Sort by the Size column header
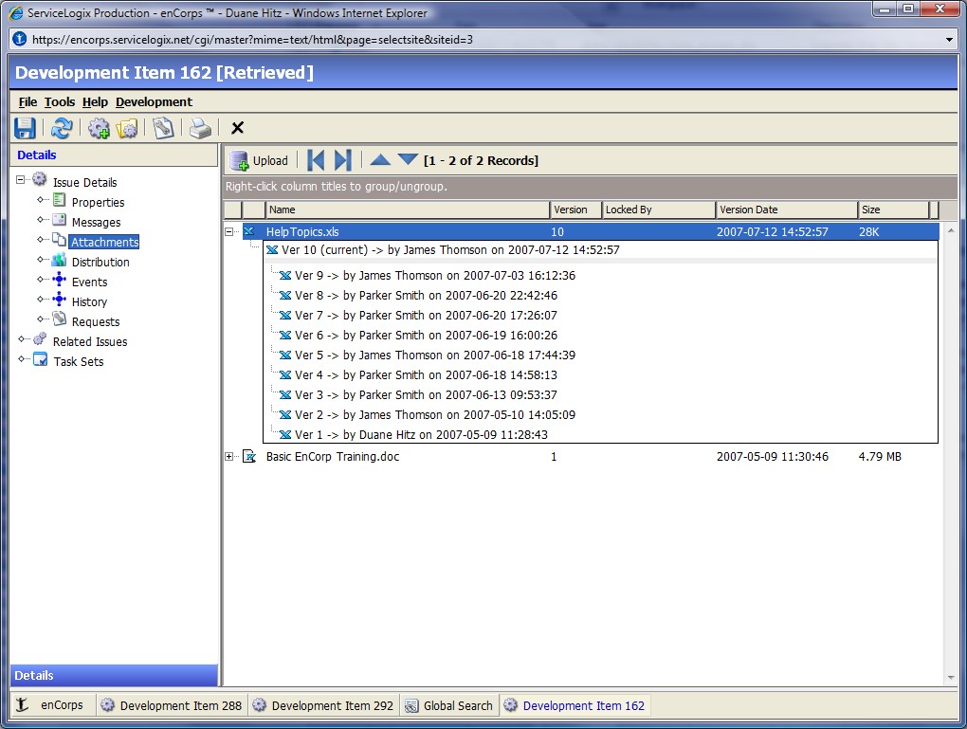Viewport: 967px width, 729px height. (893, 210)
